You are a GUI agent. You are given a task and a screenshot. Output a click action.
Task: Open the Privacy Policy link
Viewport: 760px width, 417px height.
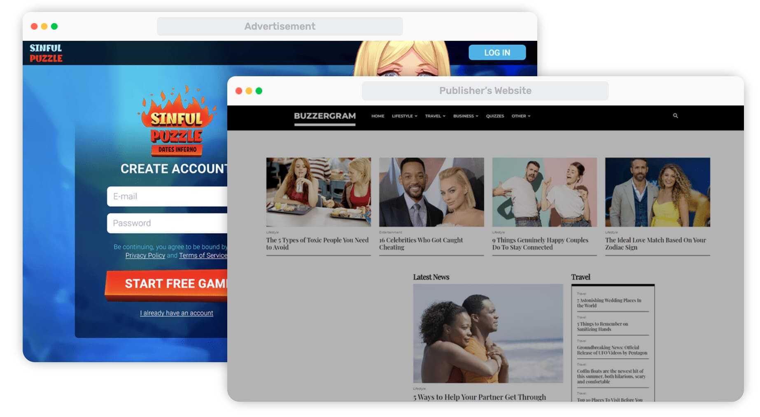tap(145, 255)
